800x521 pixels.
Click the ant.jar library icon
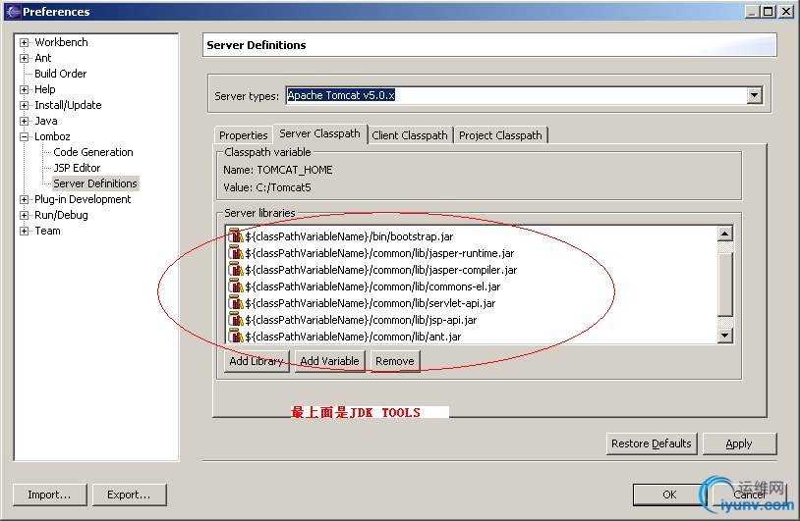click(235, 337)
